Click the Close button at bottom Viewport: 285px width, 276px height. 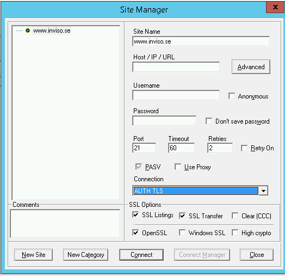[x=257, y=255]
